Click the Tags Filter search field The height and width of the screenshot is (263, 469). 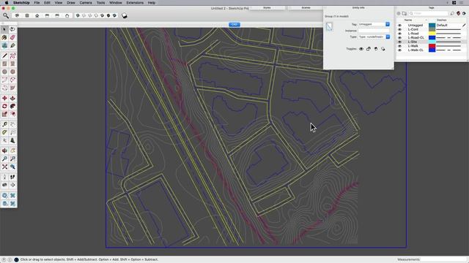coord(428,13)
